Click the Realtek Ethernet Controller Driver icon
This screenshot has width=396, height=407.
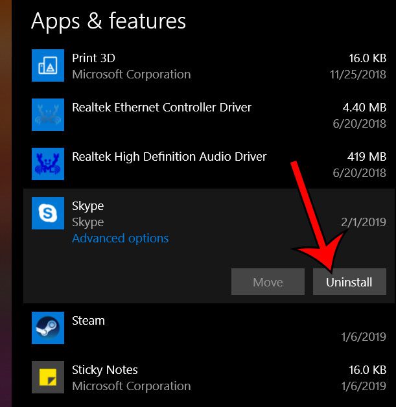coord(48,115)
